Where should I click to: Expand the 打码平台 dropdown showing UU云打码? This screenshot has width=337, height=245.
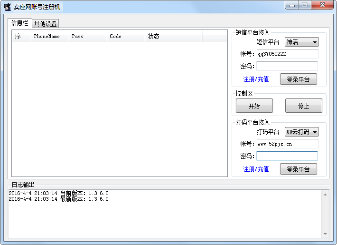tap(301, 132)
